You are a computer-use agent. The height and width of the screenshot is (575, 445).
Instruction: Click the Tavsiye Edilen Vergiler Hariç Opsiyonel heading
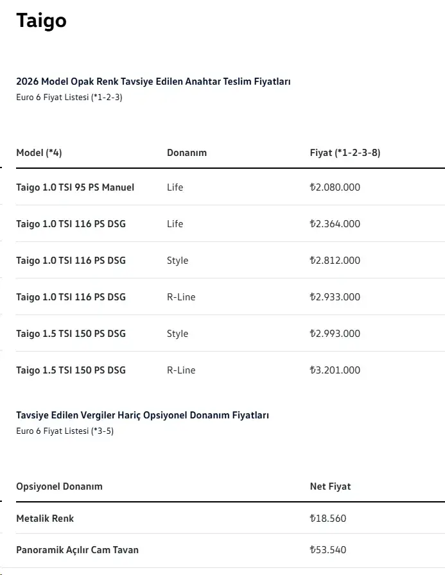(x=143, y=415)
